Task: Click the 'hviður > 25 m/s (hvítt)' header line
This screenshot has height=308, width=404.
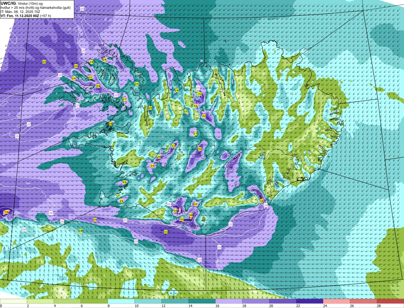Action: click(x=36, y=8)
